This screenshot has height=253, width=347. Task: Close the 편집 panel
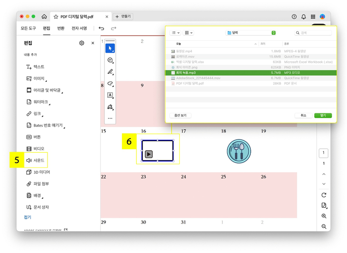(93, 43)
